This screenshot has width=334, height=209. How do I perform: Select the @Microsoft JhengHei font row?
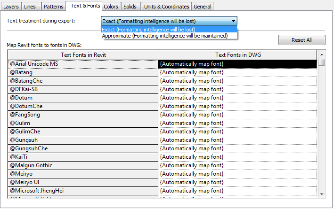pyautogui.click(x=83, y=191)
